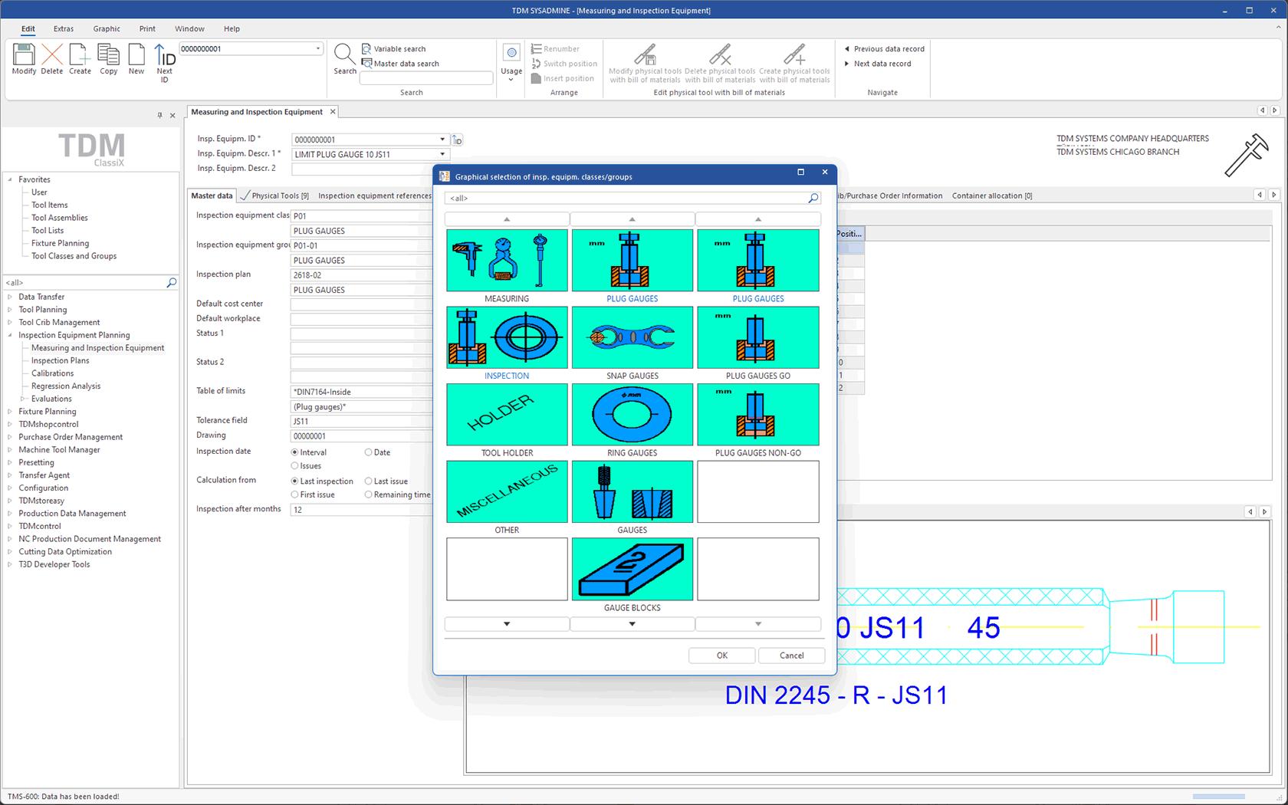Click Cancel in the graphical selection dialog
Image resolution: width=1288 pixels, height=805 pixels.
792,655
